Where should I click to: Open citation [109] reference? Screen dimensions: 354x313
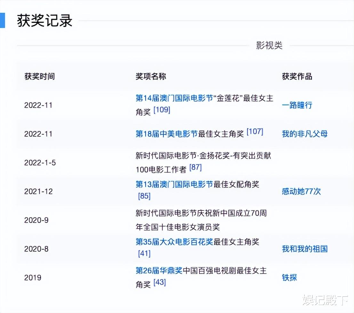(162, 110)
